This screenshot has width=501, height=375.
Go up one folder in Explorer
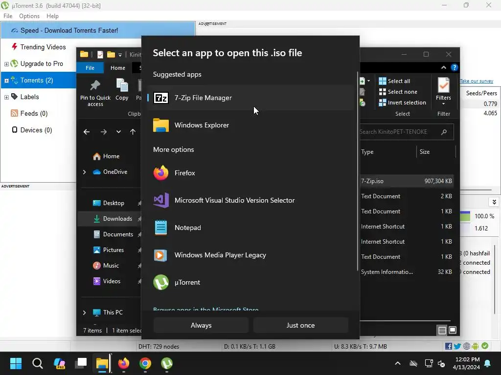(133, 132)
